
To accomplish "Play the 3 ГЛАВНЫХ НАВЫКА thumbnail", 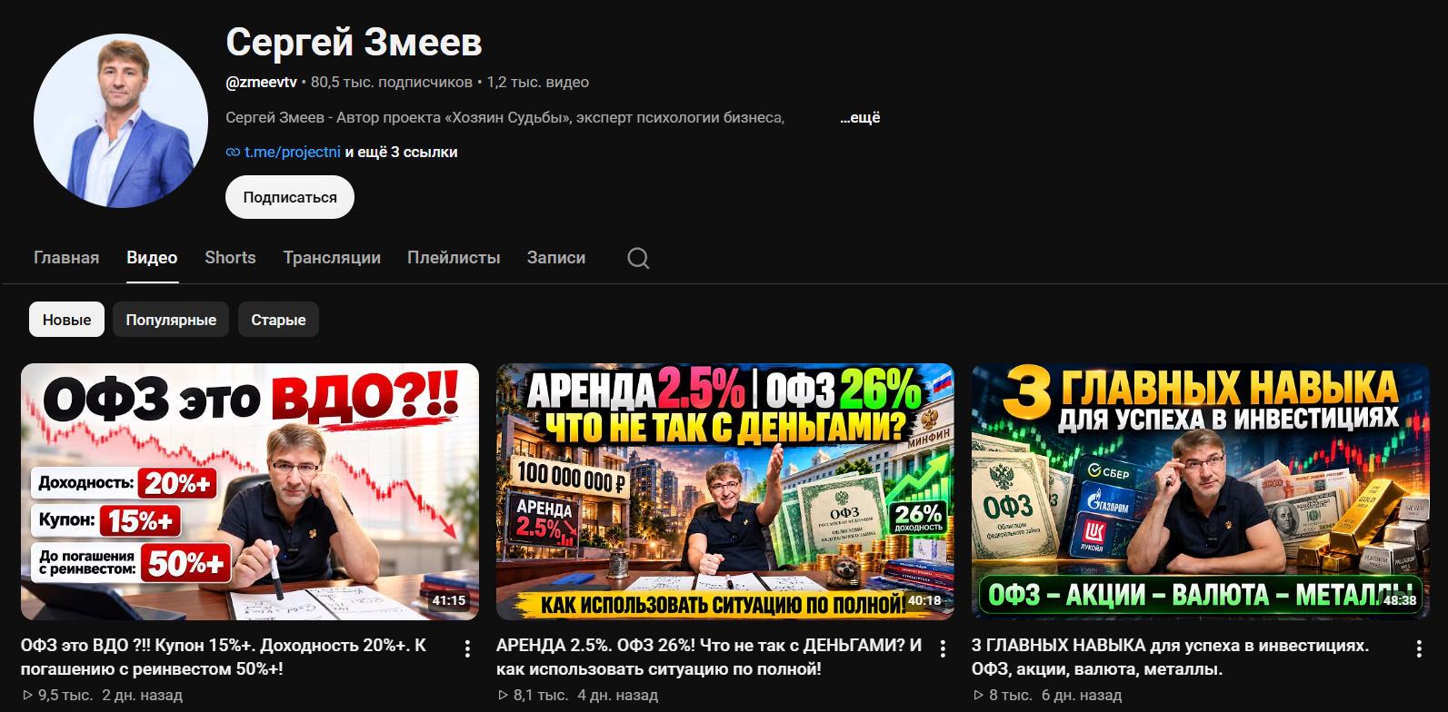I will pyautogui.click(x=1201, y=491).
